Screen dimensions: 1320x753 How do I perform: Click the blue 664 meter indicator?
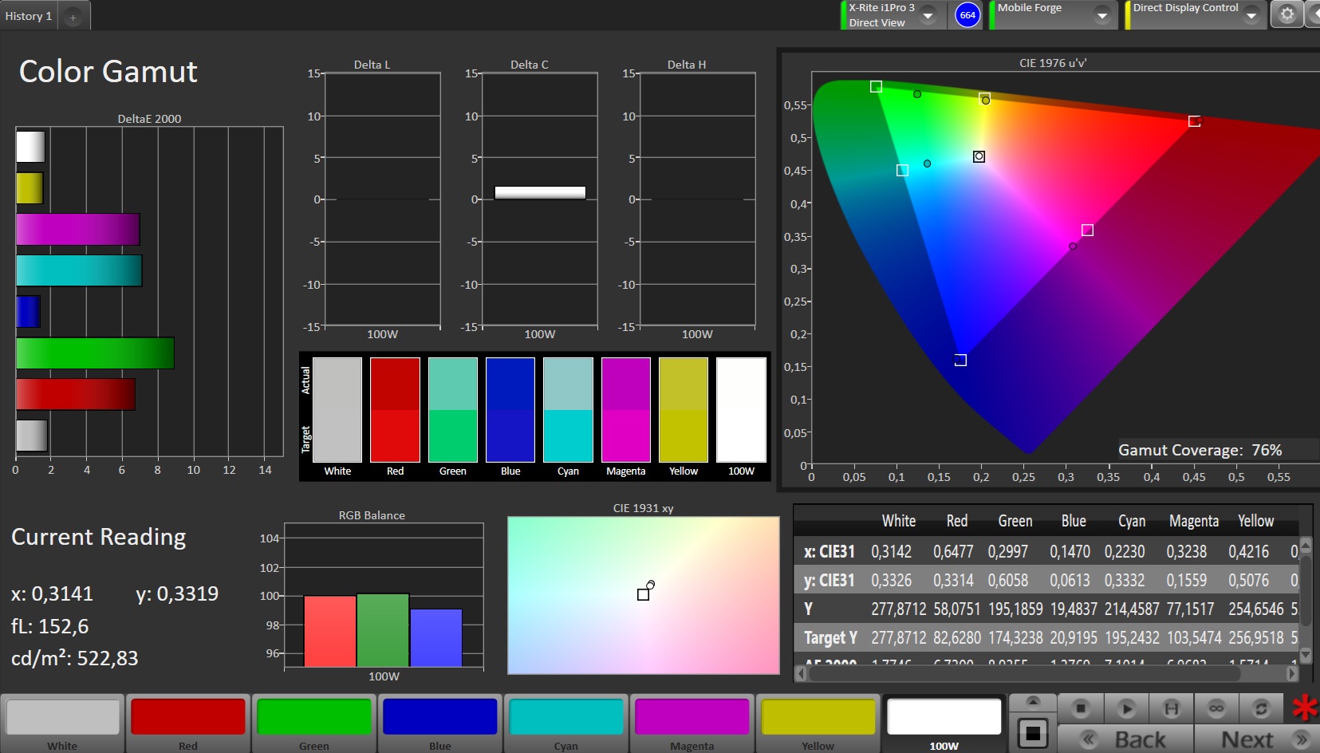[x=967, y=15]
